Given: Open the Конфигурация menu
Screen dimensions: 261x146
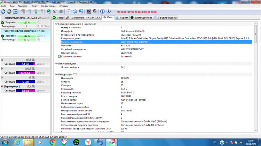Looking at the screenshot, I should 48,6.
